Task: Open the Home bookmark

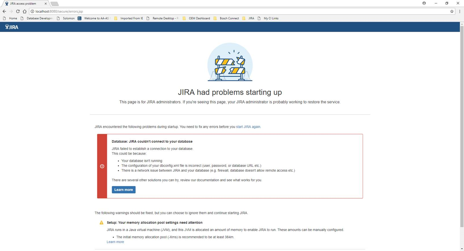Action: tap(10, 18)
